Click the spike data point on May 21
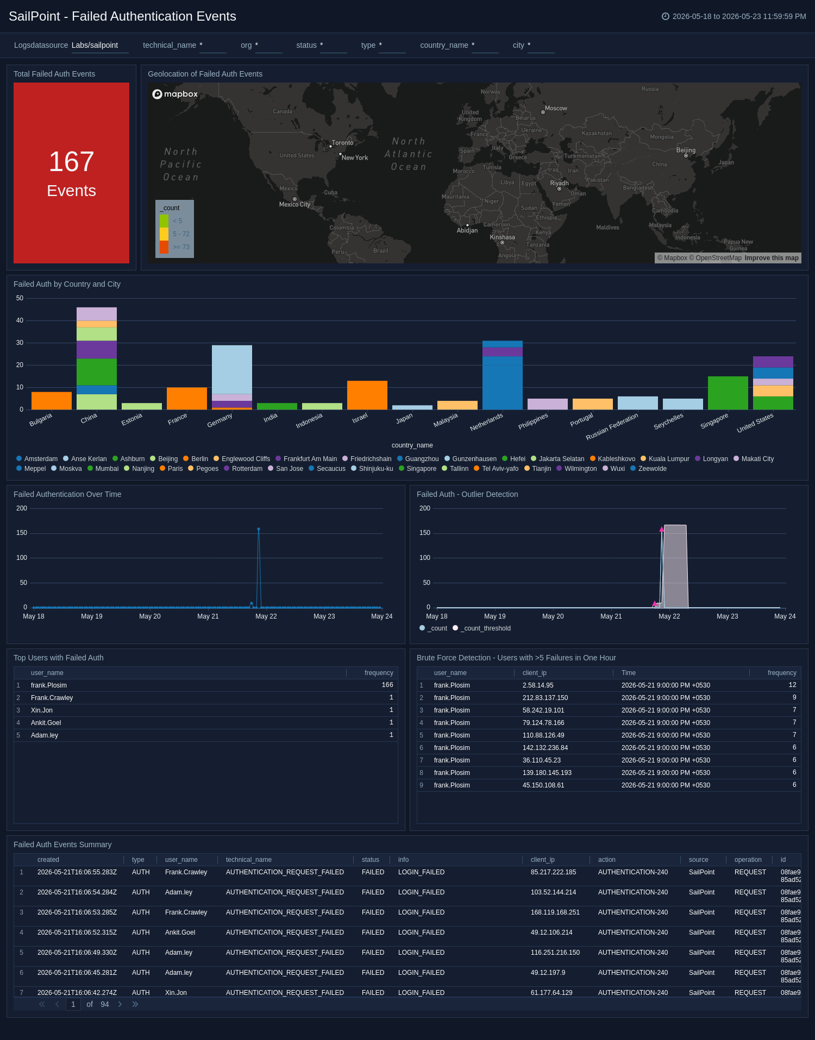Viewport: 815px width, 1040px height. point(259,529)
